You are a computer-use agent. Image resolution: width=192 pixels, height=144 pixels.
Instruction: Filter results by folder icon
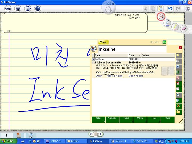(179, 112)
